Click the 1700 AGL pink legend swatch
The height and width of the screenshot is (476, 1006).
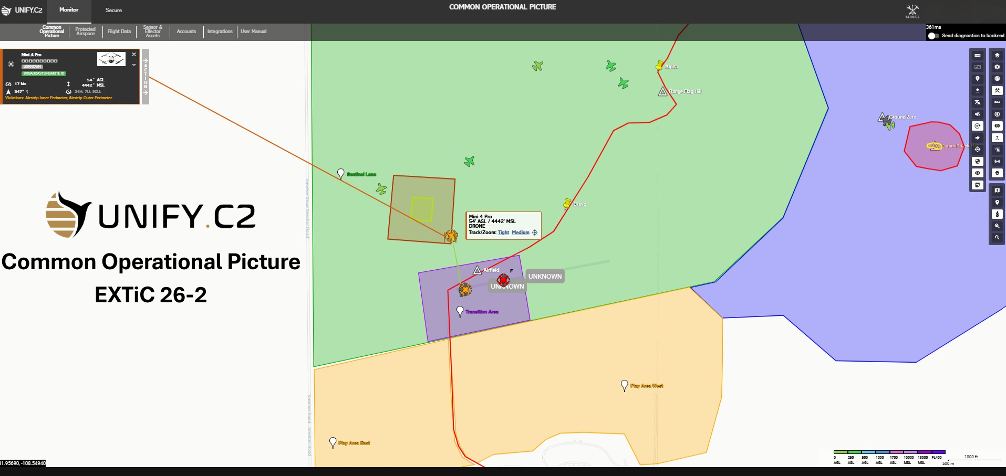coord(897,452)
